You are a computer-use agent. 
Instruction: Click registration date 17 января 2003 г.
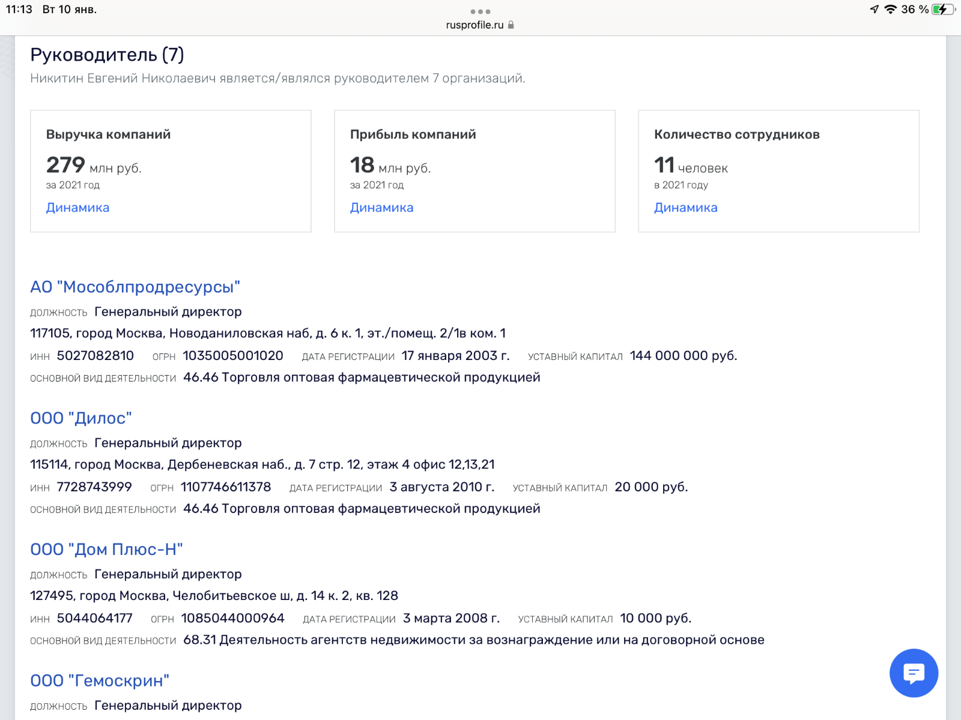click(455, 356)
